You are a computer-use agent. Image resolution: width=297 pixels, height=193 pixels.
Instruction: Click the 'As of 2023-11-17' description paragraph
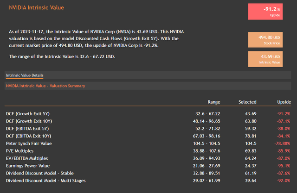[96, 38]
